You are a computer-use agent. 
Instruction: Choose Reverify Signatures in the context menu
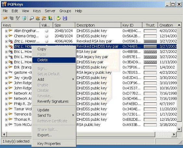pos(54,102)
